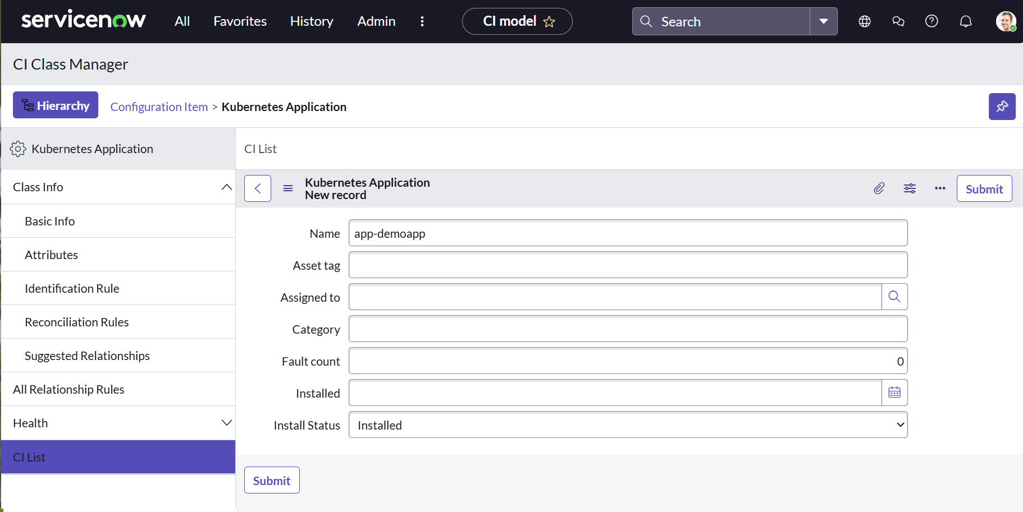
Task: Collapse the Class Info section
Action: tap(118, 187)
